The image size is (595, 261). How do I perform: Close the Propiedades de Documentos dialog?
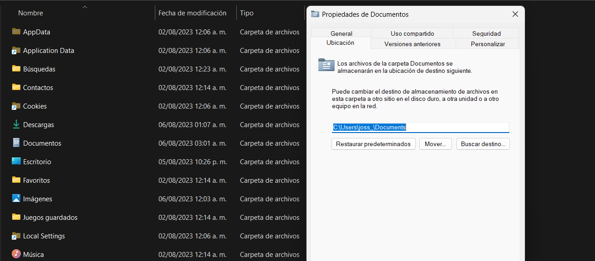[515, 14]
